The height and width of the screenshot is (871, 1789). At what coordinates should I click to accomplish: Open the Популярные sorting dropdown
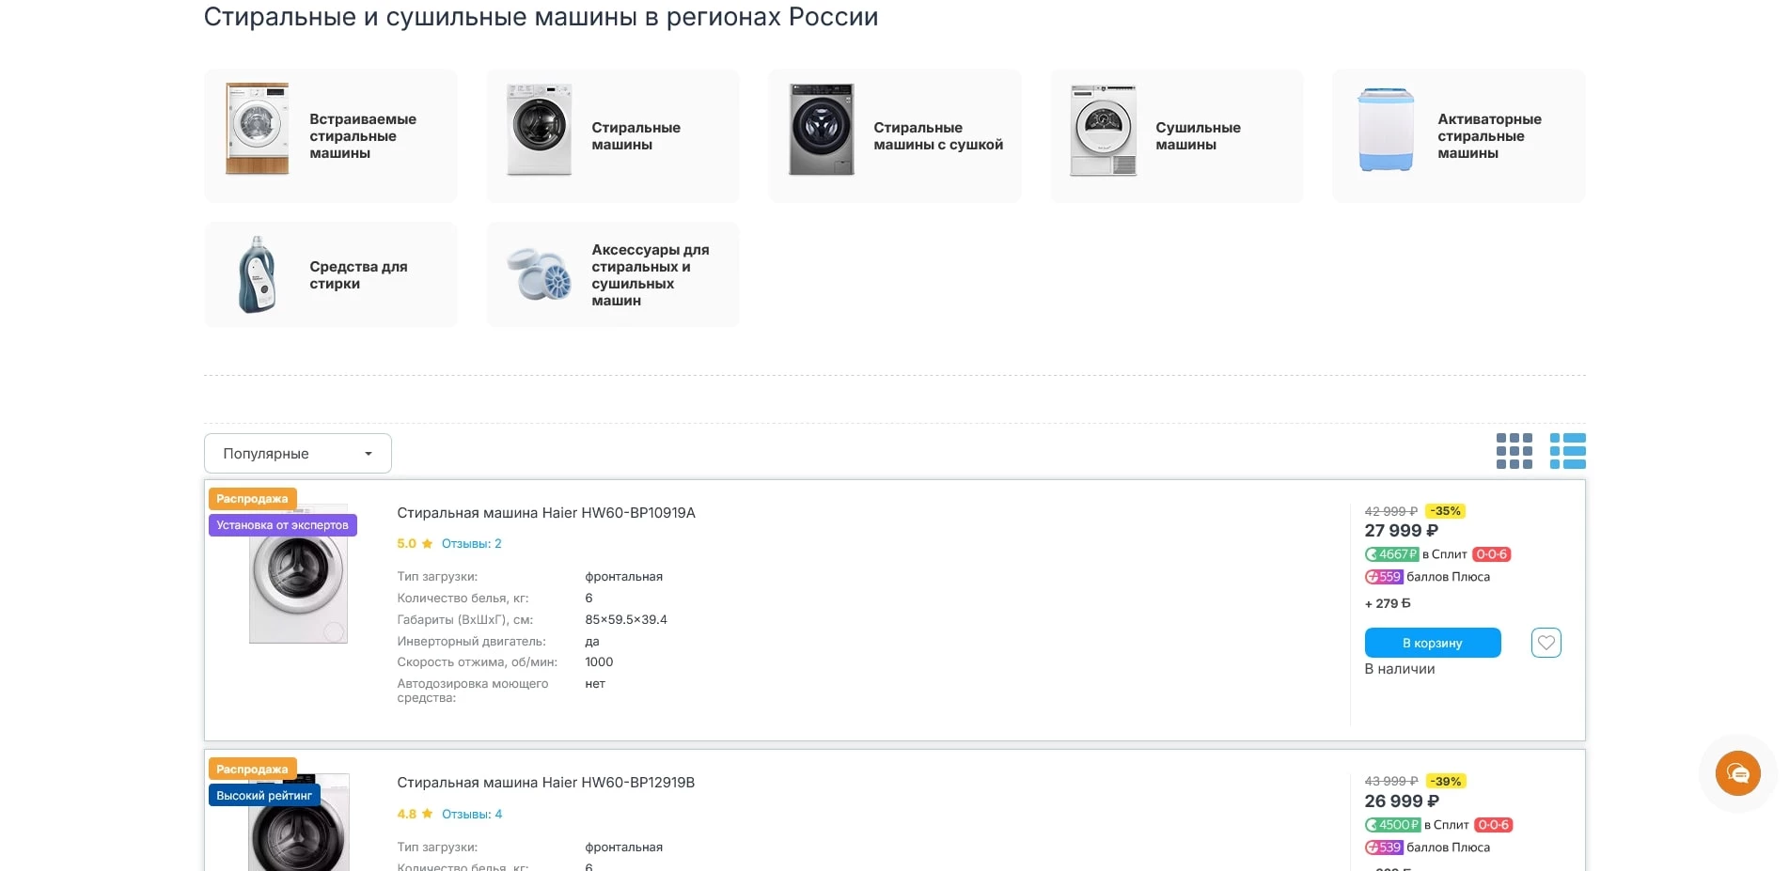click(297, 454)
